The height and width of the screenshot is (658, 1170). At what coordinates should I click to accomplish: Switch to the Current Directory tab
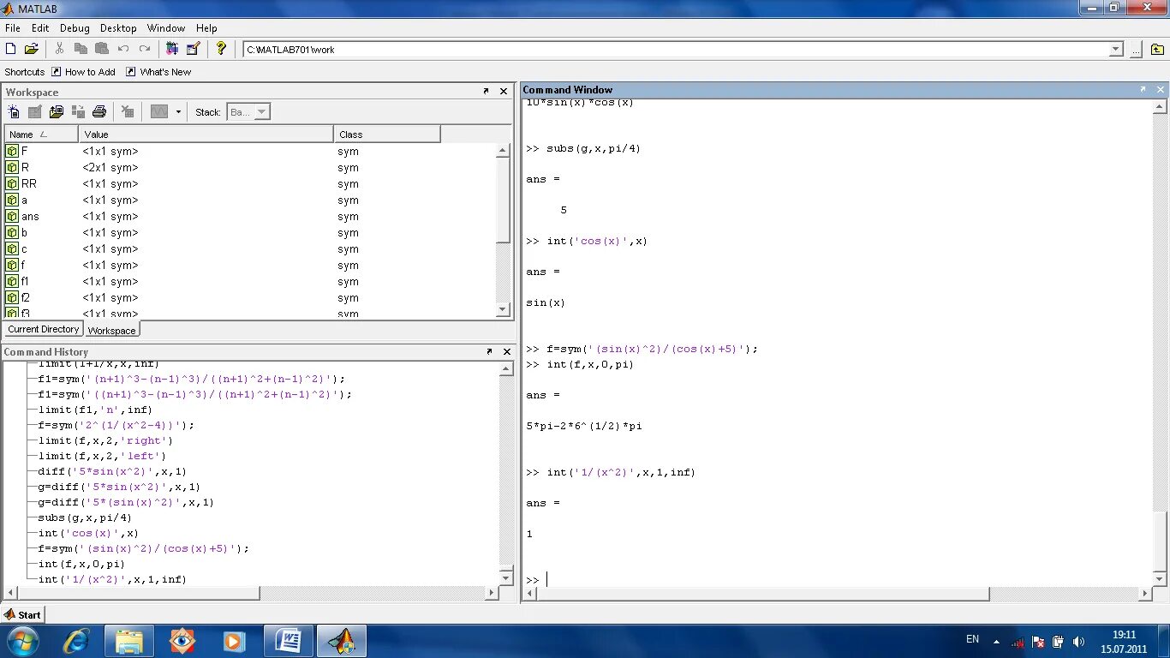pos(44,329)
